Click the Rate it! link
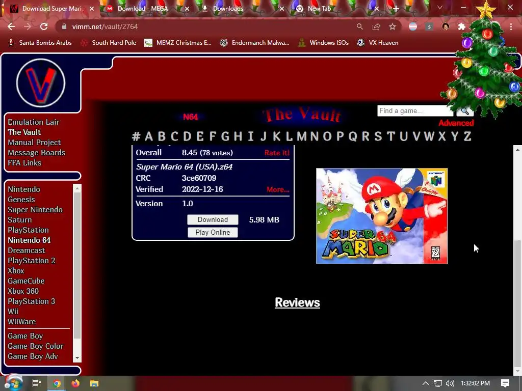 [x=277, y=153]
